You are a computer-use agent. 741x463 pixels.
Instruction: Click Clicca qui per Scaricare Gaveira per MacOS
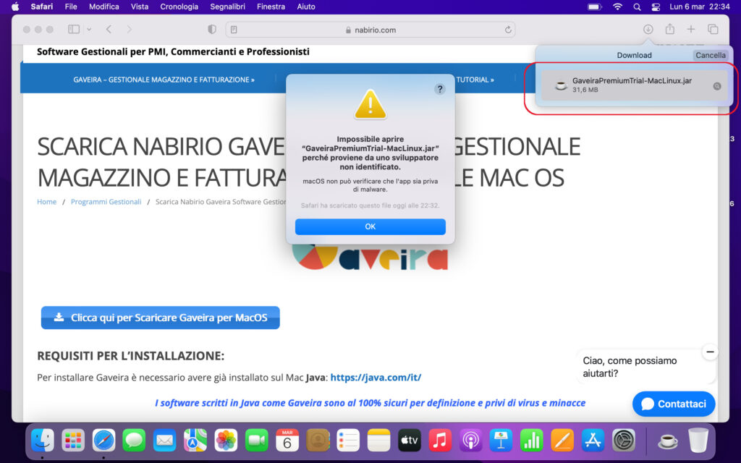[x=160, y=318]
